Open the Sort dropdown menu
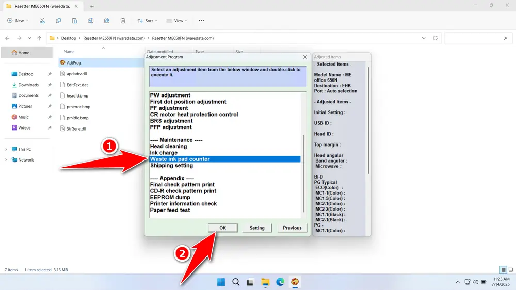This screenshot has width=516, height=290. pyautogui.click(x=147, y=21)
